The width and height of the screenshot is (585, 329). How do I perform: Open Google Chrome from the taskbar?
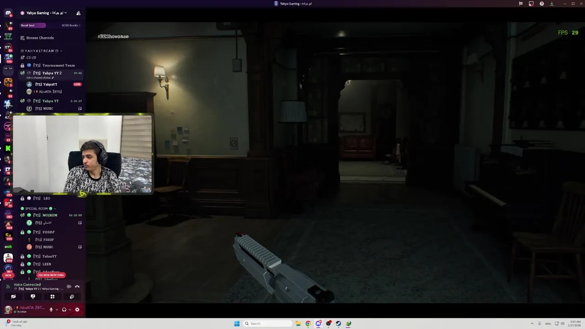(x=308, y=324)
